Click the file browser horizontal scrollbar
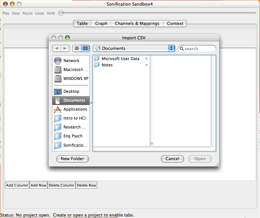260x218 pixels. 152,148
